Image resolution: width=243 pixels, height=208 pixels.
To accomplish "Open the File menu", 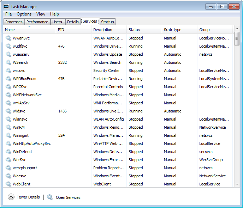I will (x=8, y=14).
